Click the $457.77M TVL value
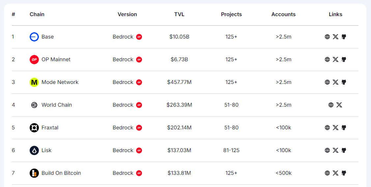This screenshot has width=371, height=187. point(179,82)
